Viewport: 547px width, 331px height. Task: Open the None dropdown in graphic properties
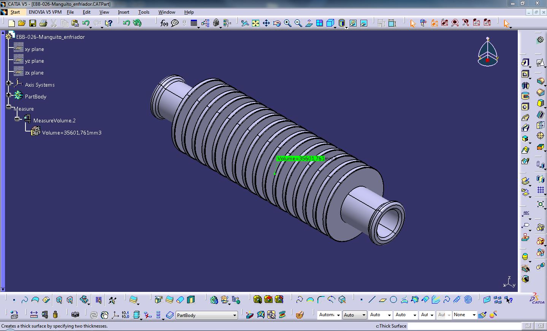[474, 315]
